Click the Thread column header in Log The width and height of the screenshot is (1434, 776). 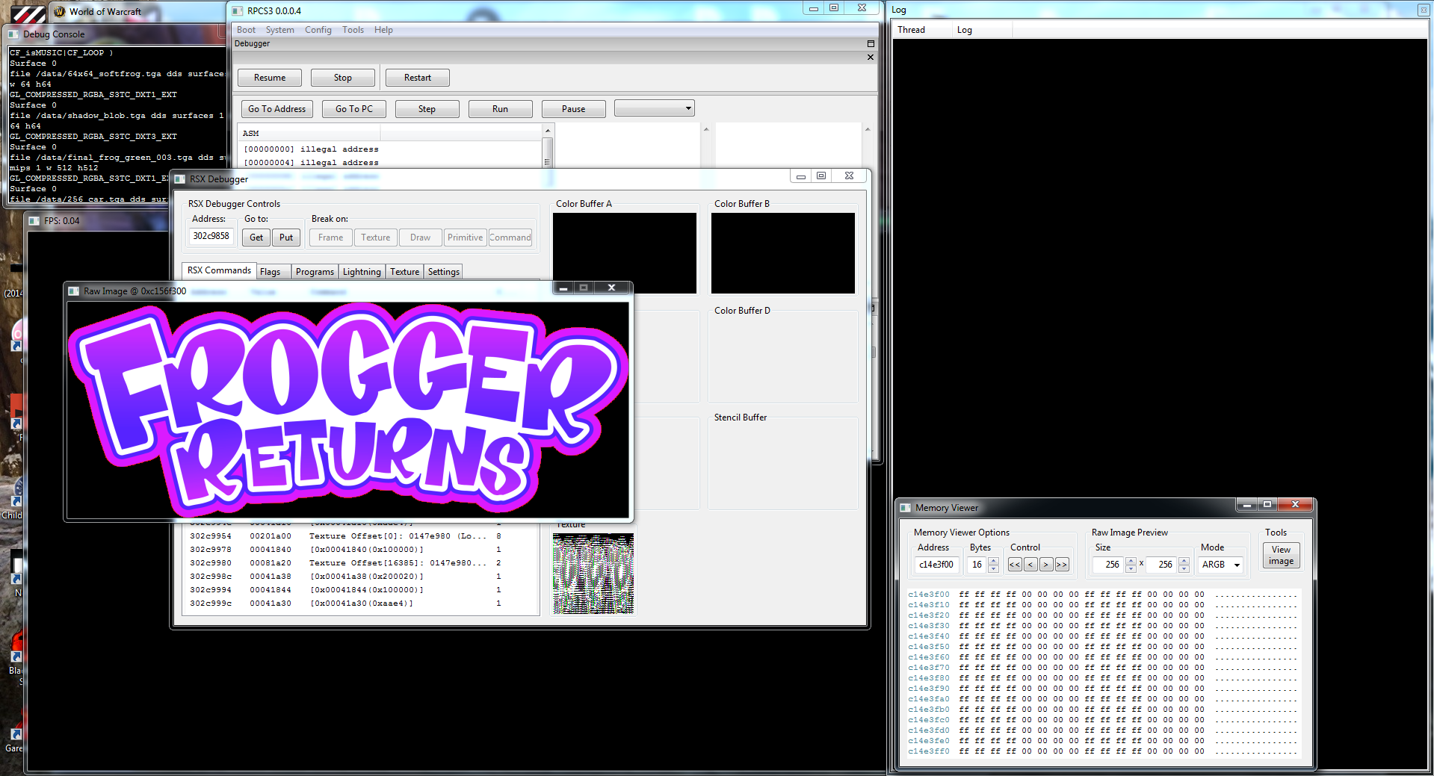(924, 30)
